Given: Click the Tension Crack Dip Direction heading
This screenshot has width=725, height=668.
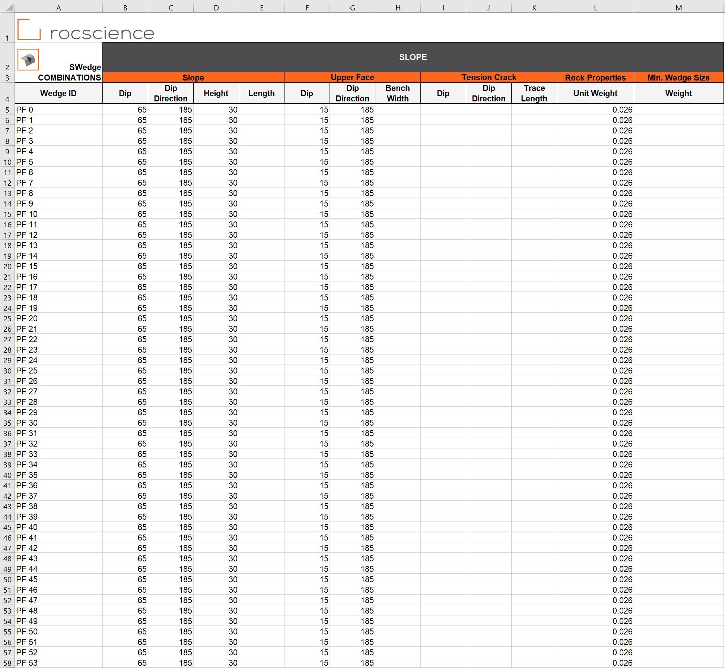Looking at the screenshot, I should tap(489, 93).
